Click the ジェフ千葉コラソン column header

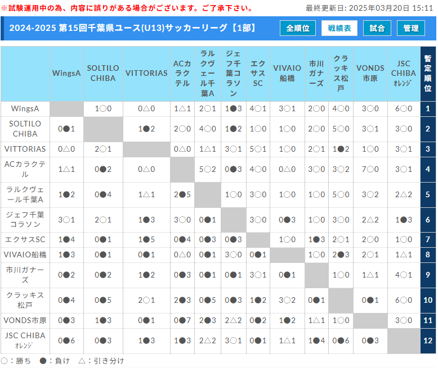coord(234,74)
